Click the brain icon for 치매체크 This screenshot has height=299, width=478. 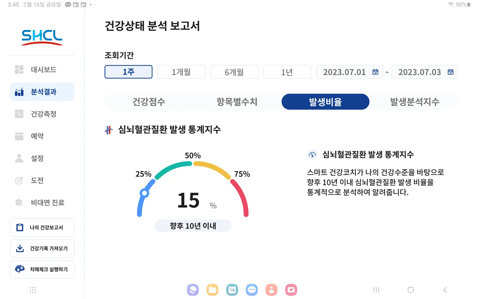coord(20,269)
